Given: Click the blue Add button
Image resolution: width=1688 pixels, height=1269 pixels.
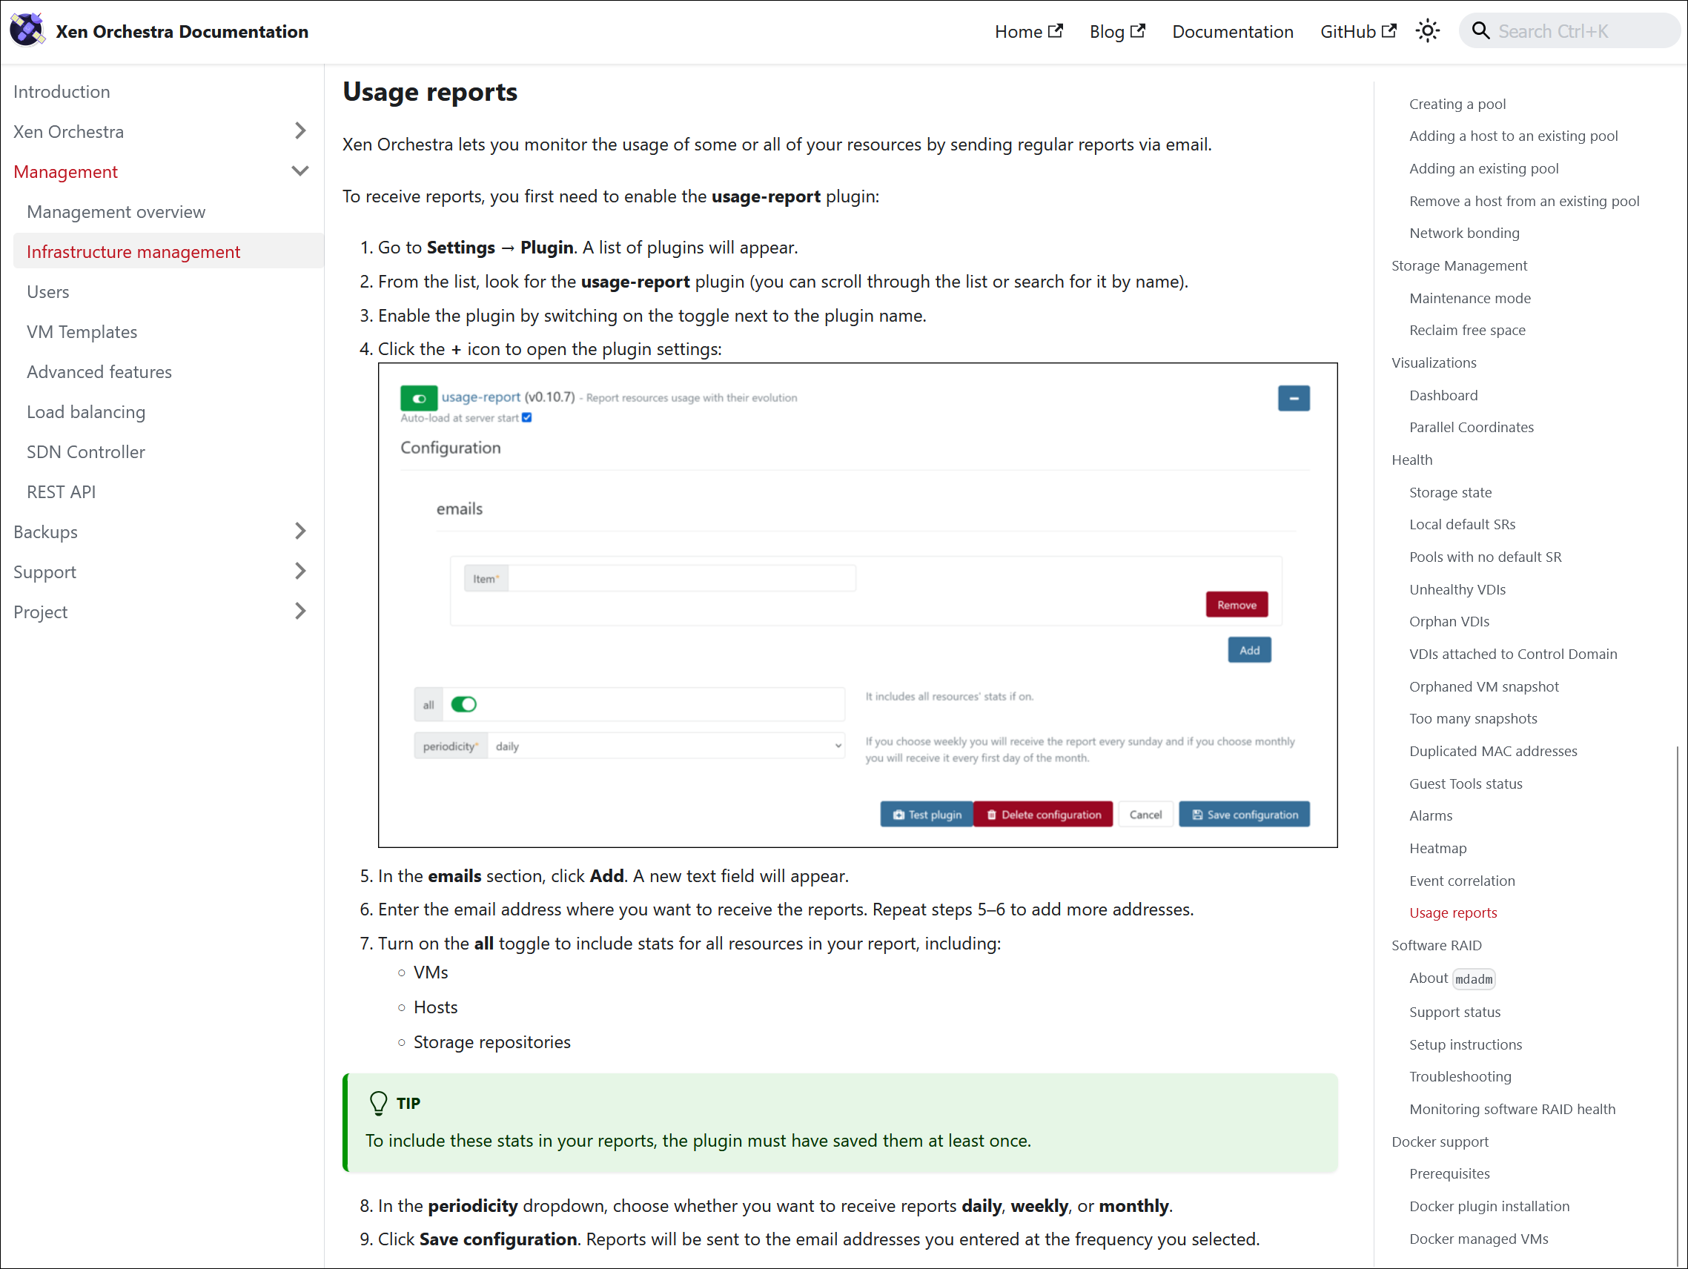Looking at the screenshot, I should tap(1249, 649).
